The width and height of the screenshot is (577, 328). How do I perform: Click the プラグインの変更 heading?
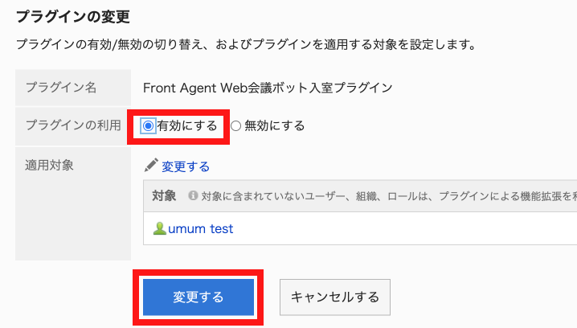click(73, 16)
